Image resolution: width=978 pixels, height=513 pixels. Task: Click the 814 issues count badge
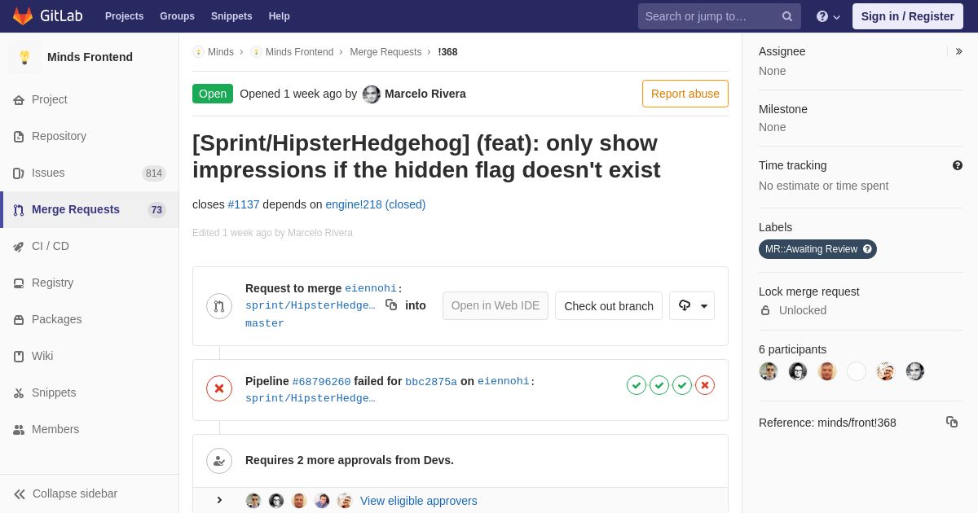[x=154, y=173]
